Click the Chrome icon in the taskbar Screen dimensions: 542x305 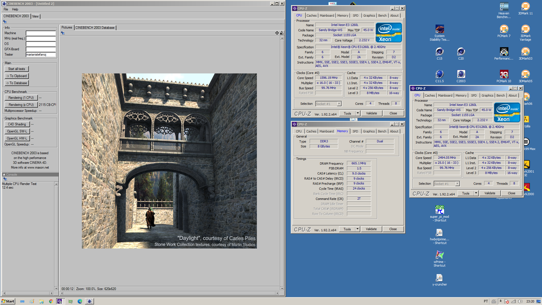(x=51, y=301)
